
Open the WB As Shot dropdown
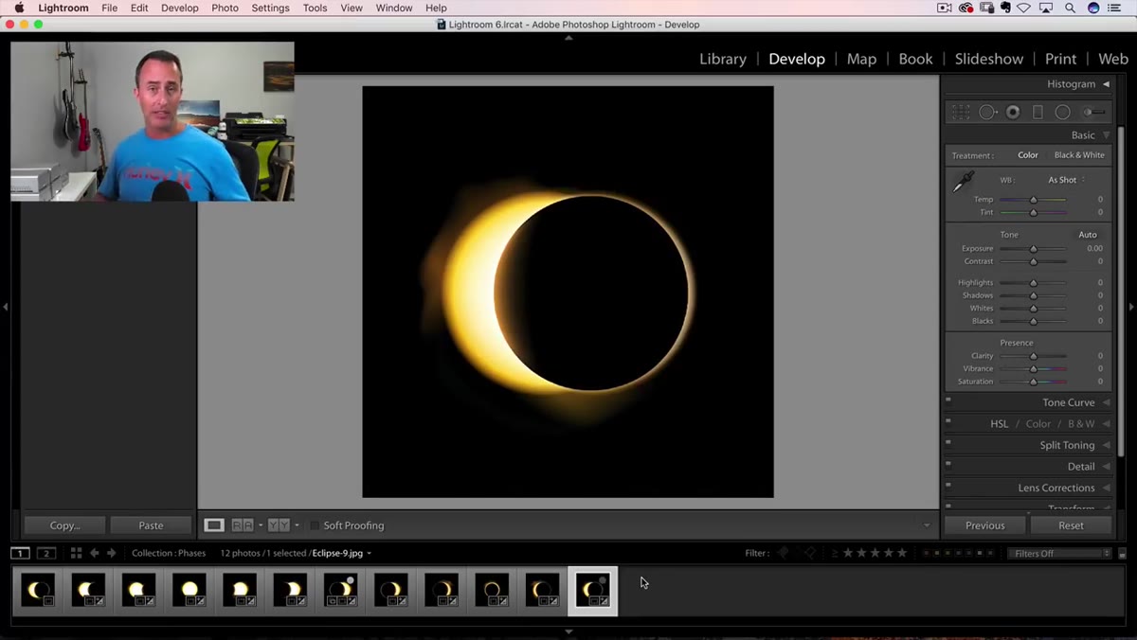click(x=1066, y=180)
